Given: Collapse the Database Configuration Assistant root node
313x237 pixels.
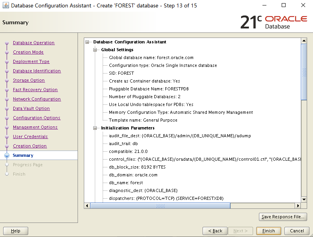Looking at the screenshot, I should [x=88, y=42].
